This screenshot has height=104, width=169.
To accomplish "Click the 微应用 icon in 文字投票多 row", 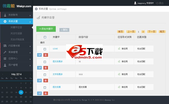I will point(119,74).
